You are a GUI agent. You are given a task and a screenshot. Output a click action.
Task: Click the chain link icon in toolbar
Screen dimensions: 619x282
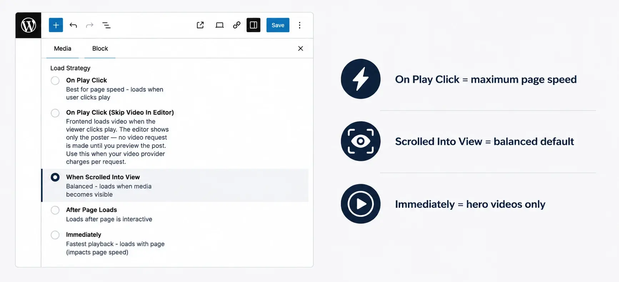[236, 25]
